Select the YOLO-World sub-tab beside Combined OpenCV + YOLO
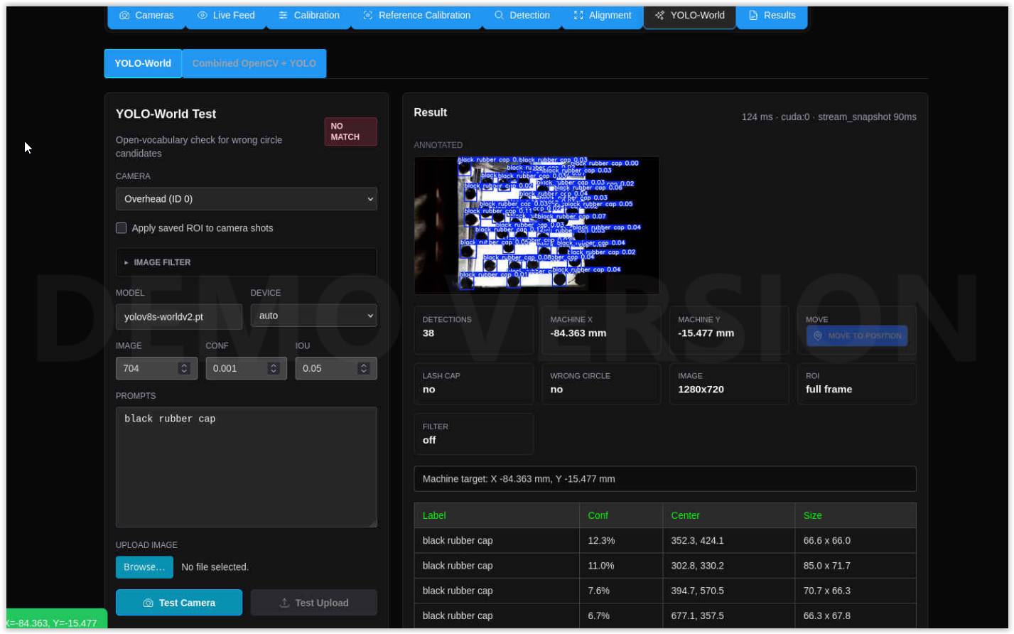This screenshot has width=1014, height=634. pyautogui.click(x=143, y=63)
